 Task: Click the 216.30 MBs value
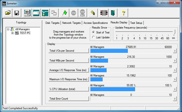131,57
